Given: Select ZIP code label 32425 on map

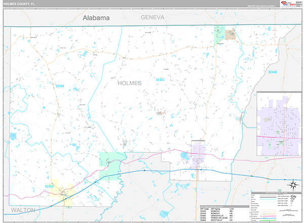Looking at the screenshot, I should coord(160,80).
